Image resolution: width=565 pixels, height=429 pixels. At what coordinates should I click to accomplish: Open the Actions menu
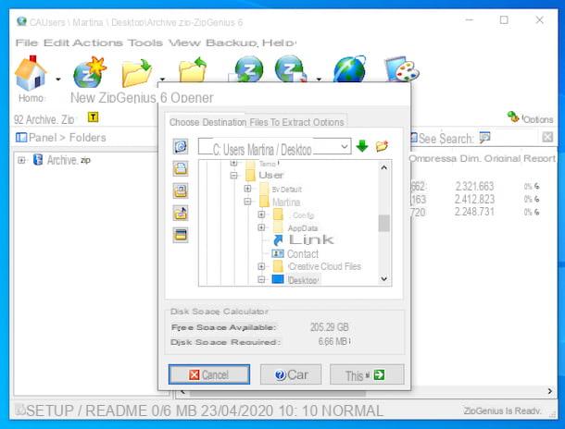click(97, 43)
